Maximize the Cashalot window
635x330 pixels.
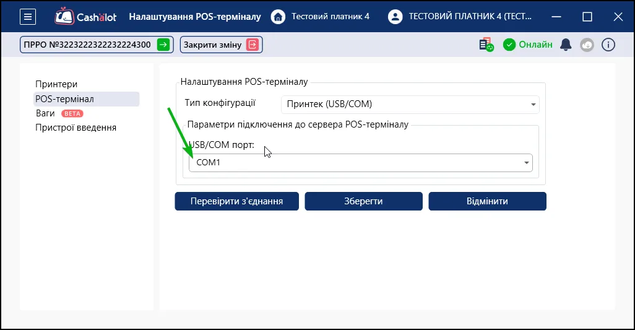[x=587, y=17]
